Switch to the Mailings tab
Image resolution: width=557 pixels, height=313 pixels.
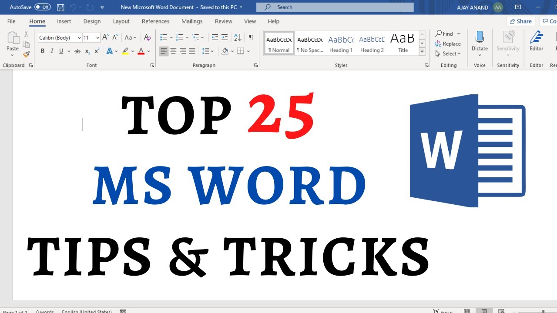[192, 21]
